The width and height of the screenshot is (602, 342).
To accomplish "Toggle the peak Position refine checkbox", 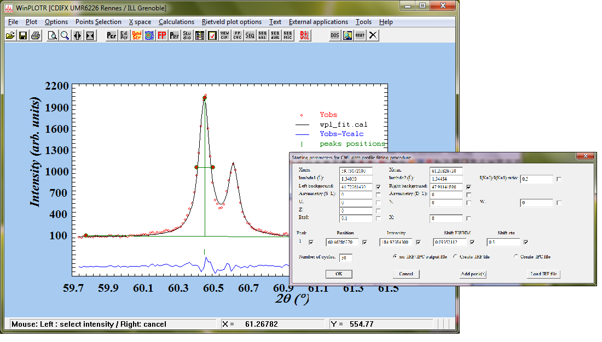I will (364, 243).
